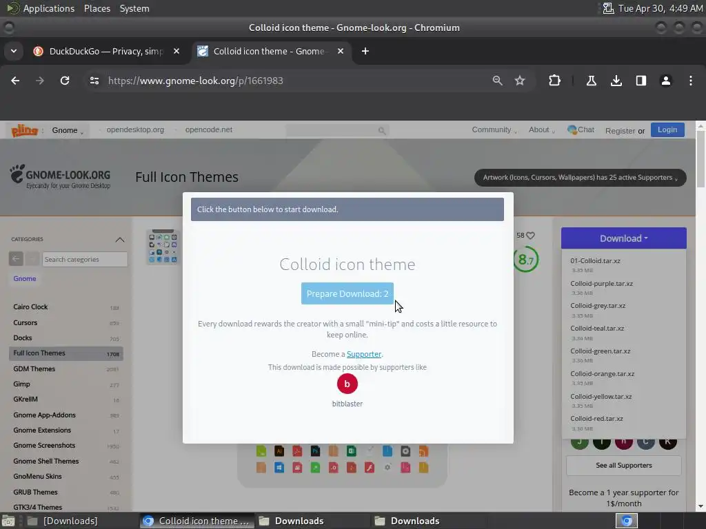Viewport: 706px width, 529px height.
Task: Click the GNOME-LOOK.ORG logo
Action: (x=60, y=177)
